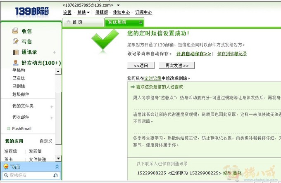Open the 已删除 folder

tap(19, 86)
